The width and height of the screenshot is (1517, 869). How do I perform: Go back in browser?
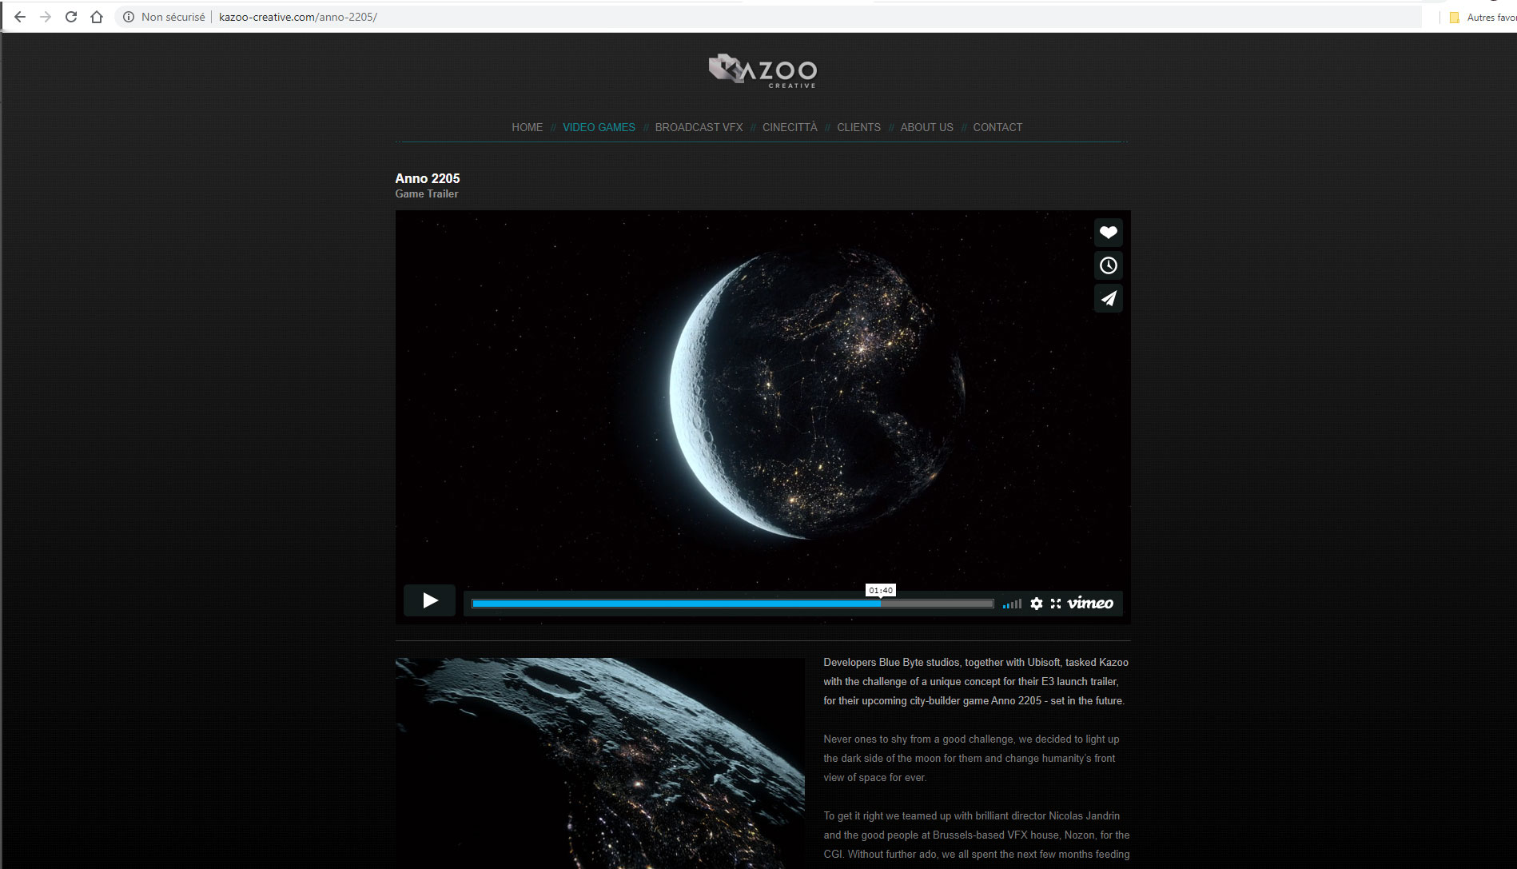click(20, 17)
